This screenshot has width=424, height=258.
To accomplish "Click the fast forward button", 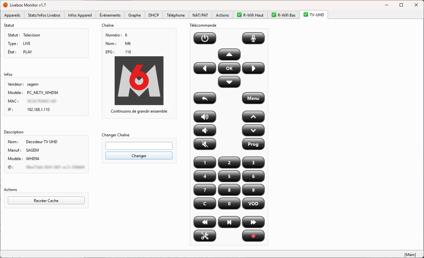I will point(253,222).
